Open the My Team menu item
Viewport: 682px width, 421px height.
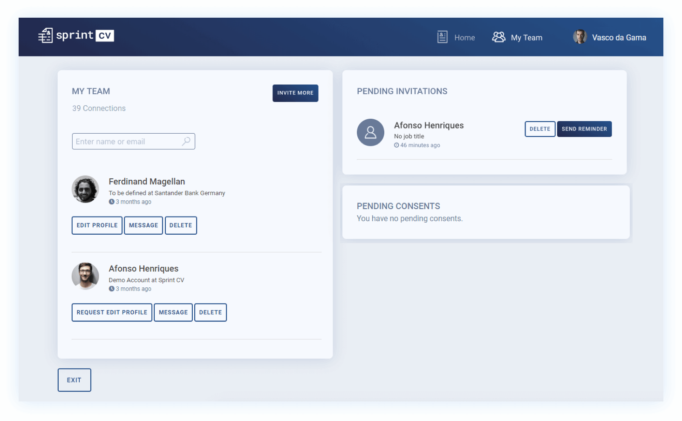pos(526,38)
